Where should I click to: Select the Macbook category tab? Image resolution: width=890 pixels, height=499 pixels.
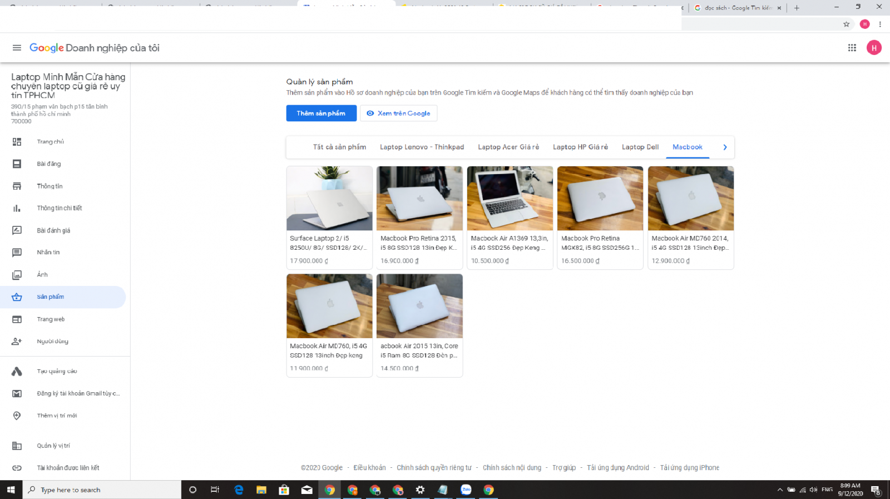pos(688,147)
